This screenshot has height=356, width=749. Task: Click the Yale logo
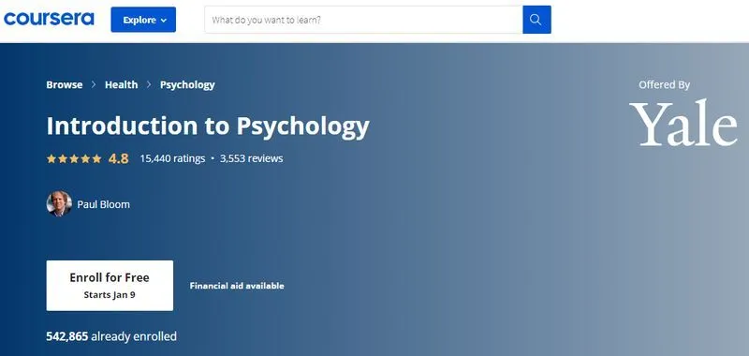tap(683, 124)
